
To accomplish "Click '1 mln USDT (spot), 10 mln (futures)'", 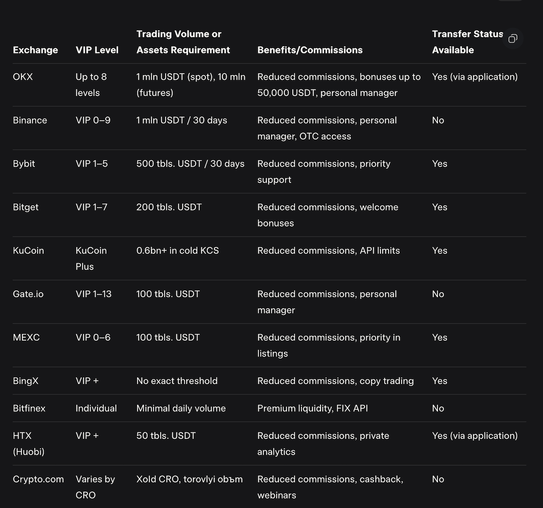I will pos(191,85).
